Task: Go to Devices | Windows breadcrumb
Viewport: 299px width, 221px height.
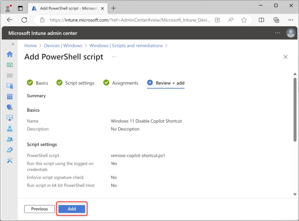Action: pos(63,45)
